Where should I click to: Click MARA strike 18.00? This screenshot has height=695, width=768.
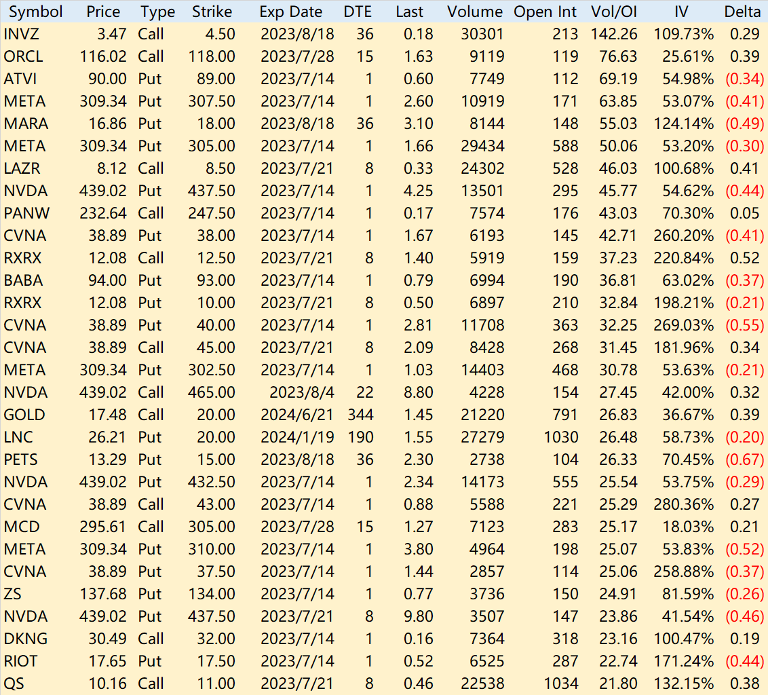pos(216,124)
